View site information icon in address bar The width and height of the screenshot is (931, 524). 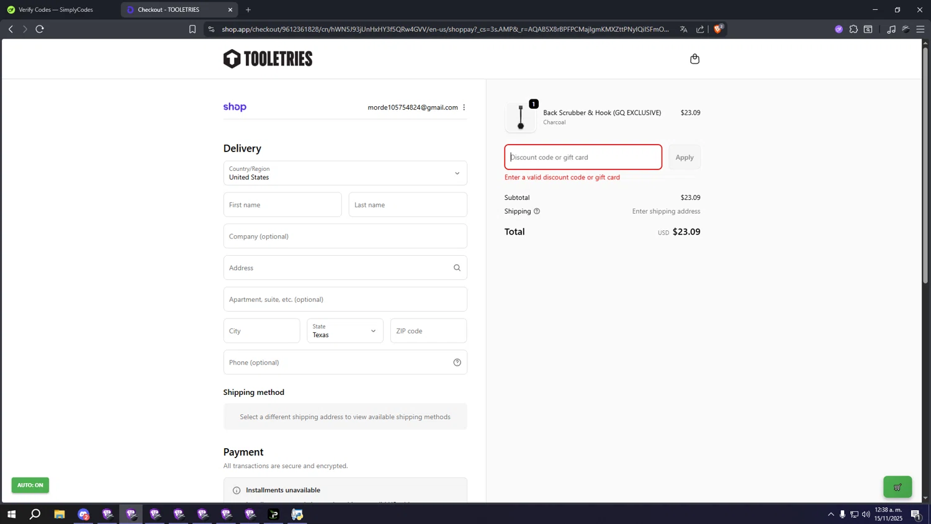tap(211, 29)
